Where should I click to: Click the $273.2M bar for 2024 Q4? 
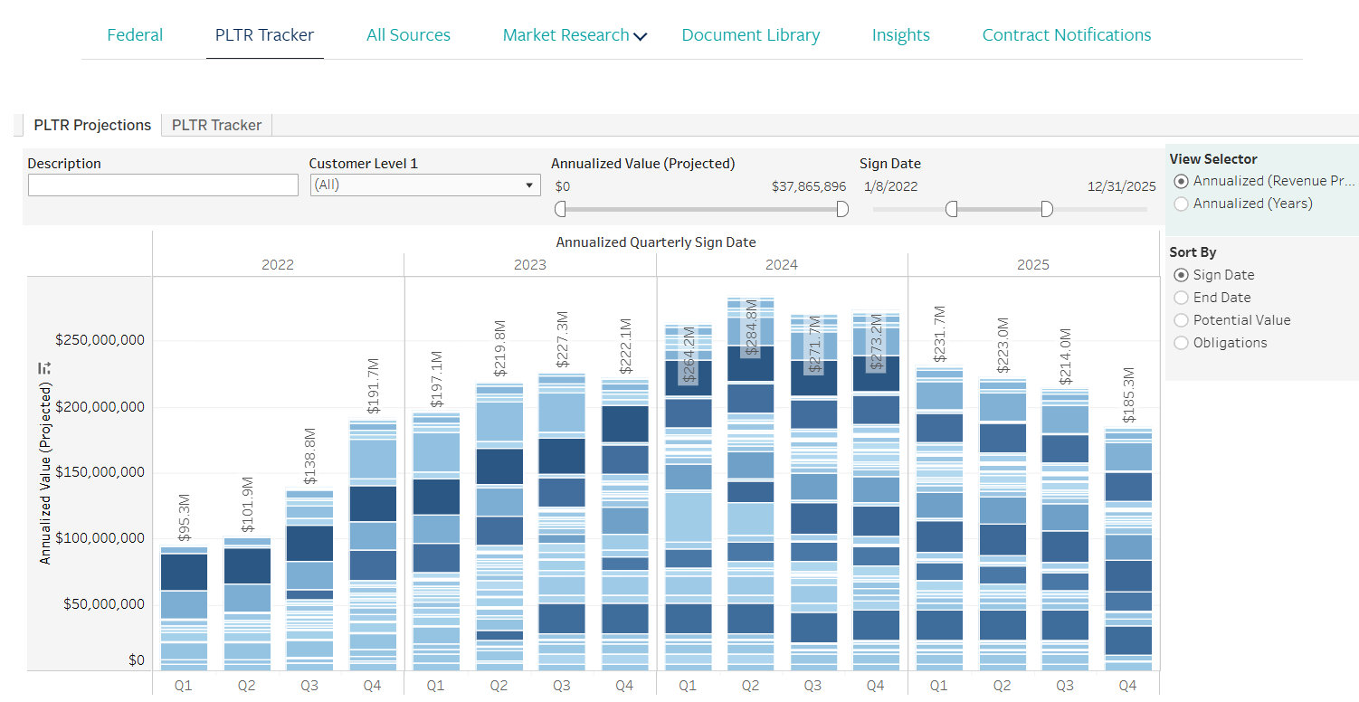pyautogui.click(x=876, y=491)
